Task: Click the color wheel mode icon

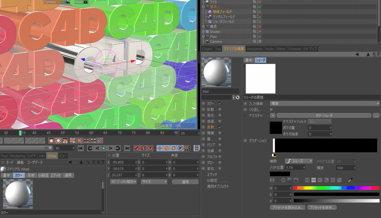Action: 283,180
